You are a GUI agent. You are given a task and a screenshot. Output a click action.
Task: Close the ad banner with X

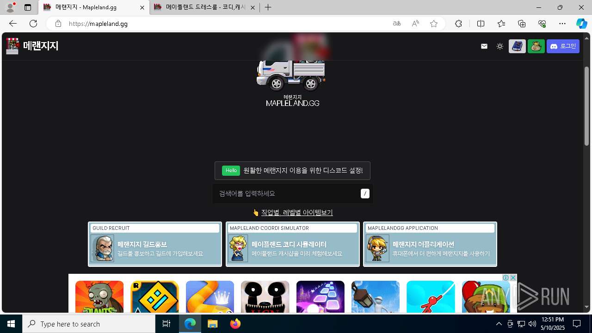pyautogui.click(x=513, y=277)
